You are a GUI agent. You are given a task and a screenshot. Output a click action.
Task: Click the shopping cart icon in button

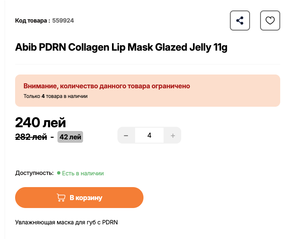click(61, 198)
